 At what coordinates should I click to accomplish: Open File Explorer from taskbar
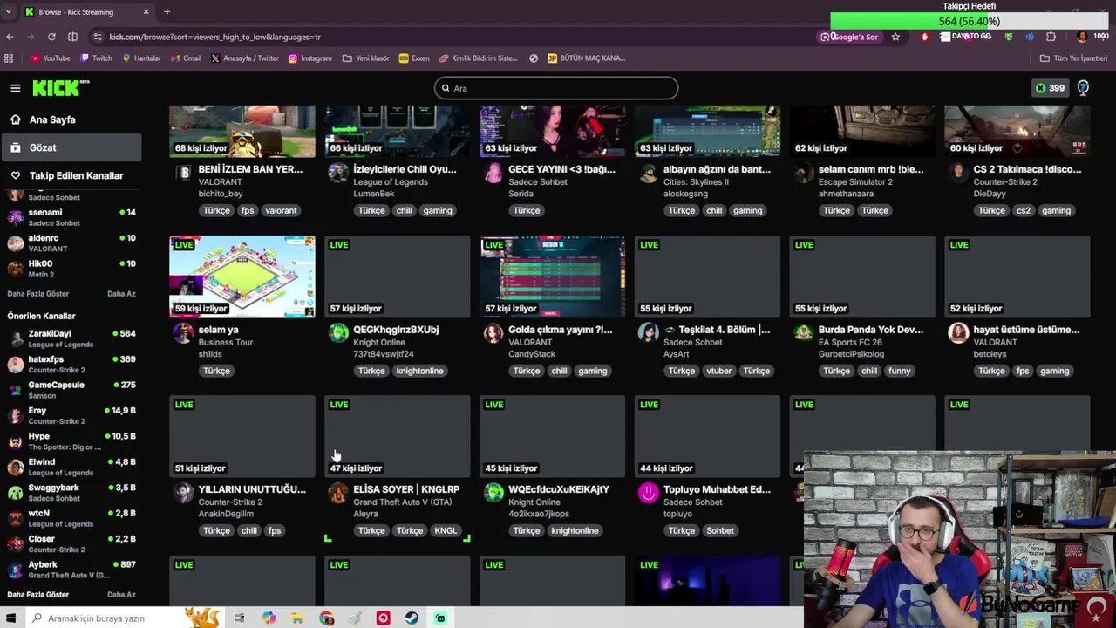click(297, 618)
